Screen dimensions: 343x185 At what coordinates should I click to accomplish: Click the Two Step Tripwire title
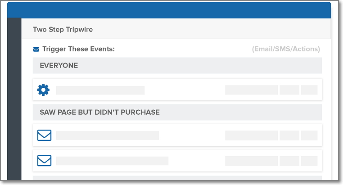click(x=63, y=30)
